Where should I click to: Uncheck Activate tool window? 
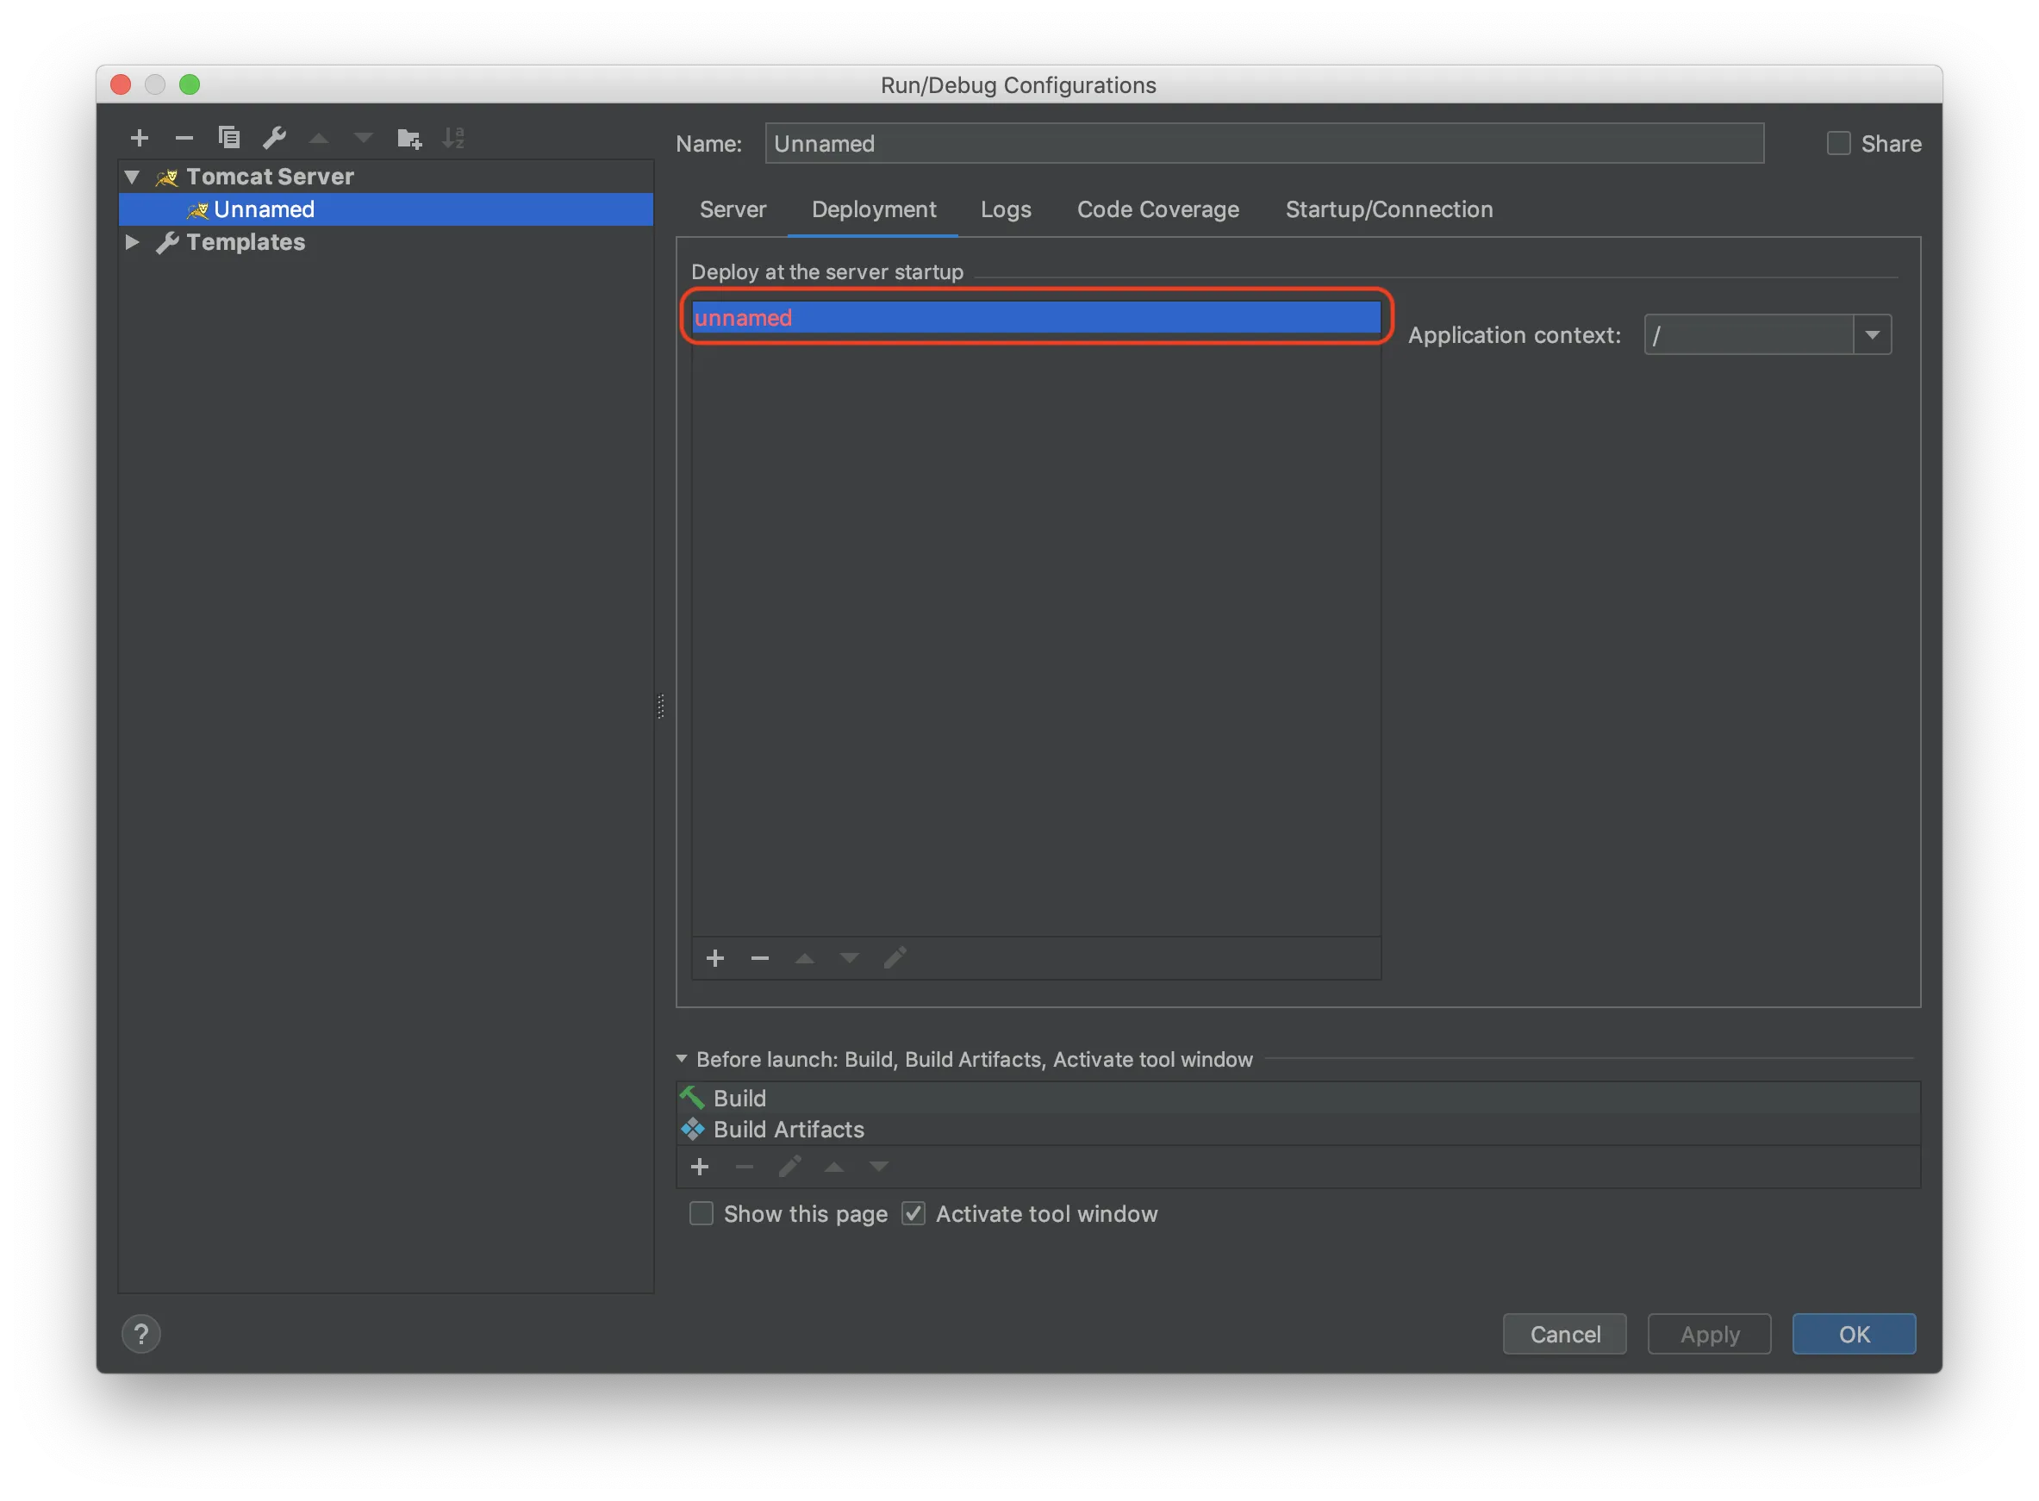tap(913, 1213)
